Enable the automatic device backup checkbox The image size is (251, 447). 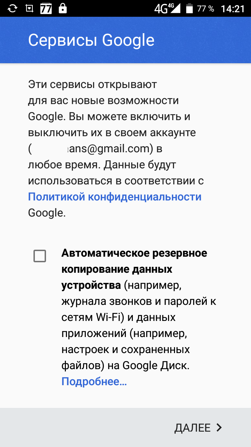tap(40, 256)
